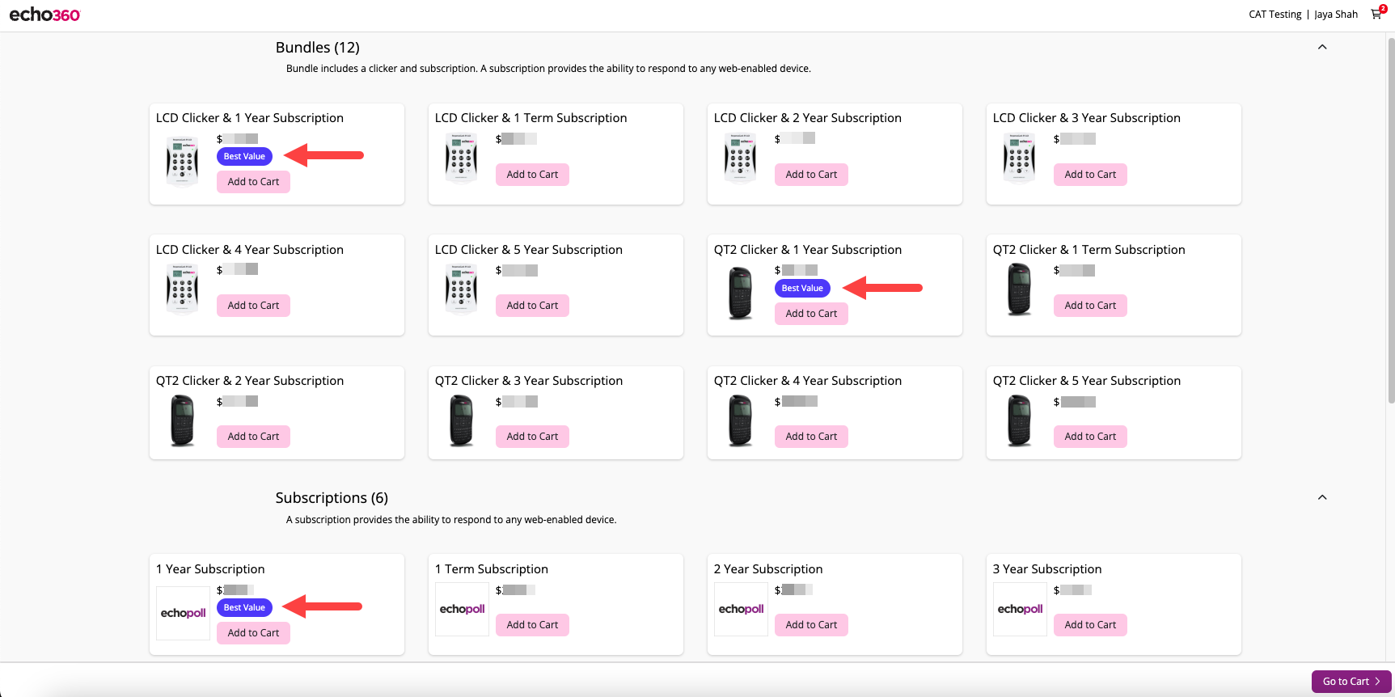The height and width of the screenshot is (697, 1395).
Task: Click QT2 clicker image in 3 Year bundle
Action: tap(462, 420)
